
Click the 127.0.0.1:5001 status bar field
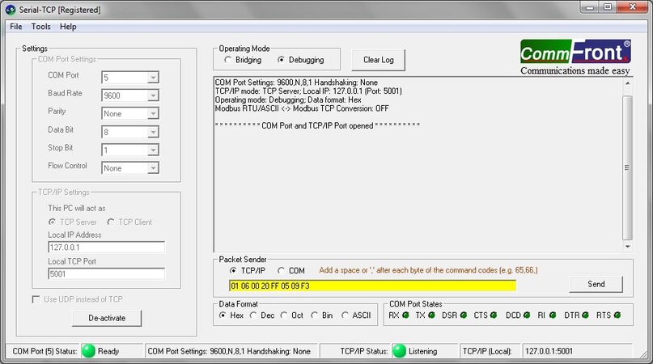coord(577,351)
